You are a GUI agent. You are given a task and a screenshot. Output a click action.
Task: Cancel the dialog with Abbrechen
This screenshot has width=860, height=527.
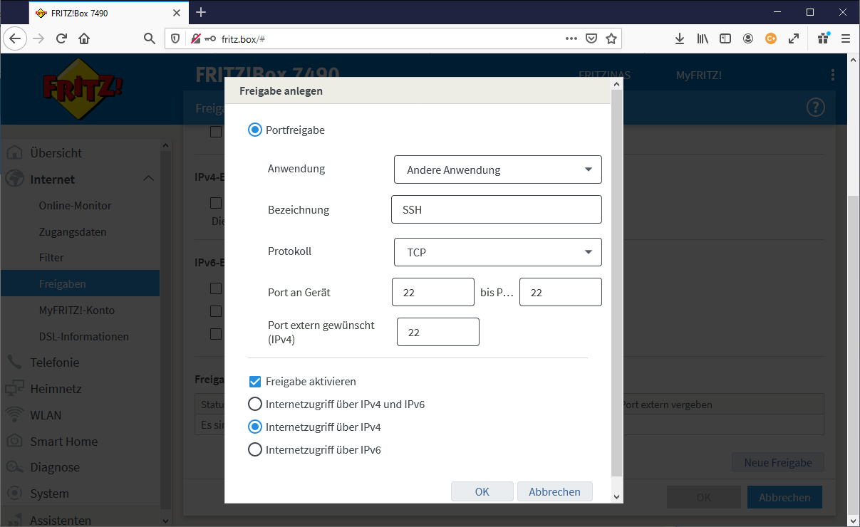click(x=555, y=491)
